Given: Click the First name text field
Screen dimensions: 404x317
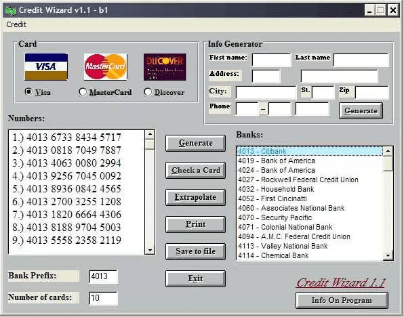Looking at the screenshot, I should tap(272, 60).
